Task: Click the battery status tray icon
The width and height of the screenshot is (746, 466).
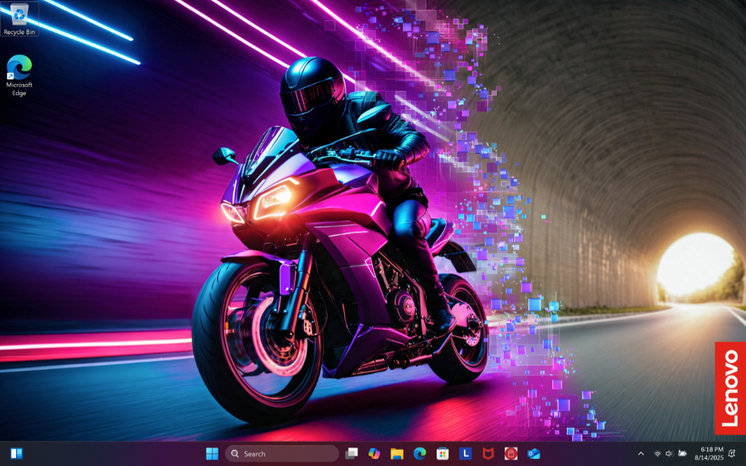Action: coord(682,453)
